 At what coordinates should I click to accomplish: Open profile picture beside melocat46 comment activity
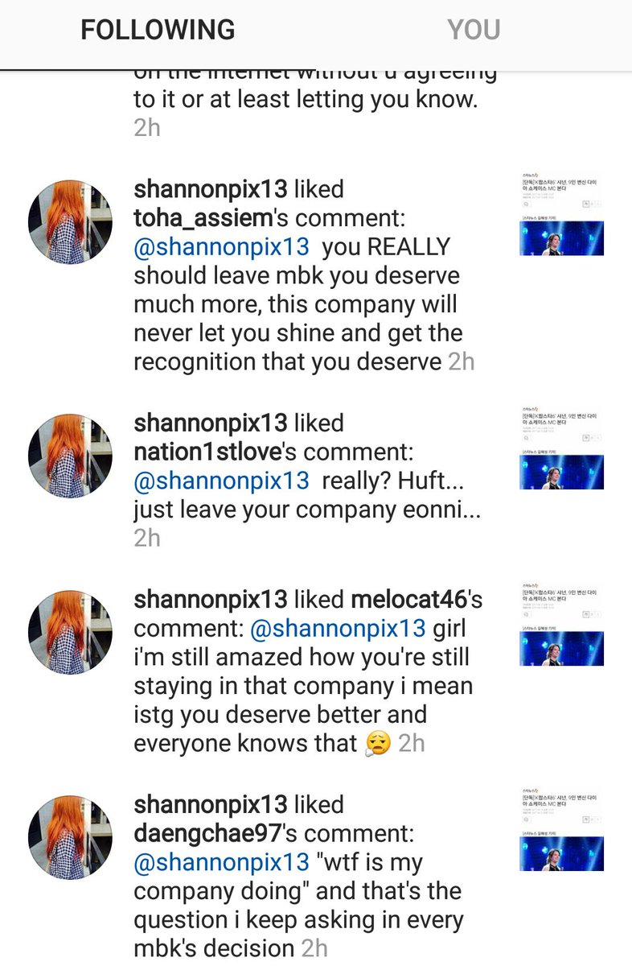pyautogui.click(x=71, y=632)
